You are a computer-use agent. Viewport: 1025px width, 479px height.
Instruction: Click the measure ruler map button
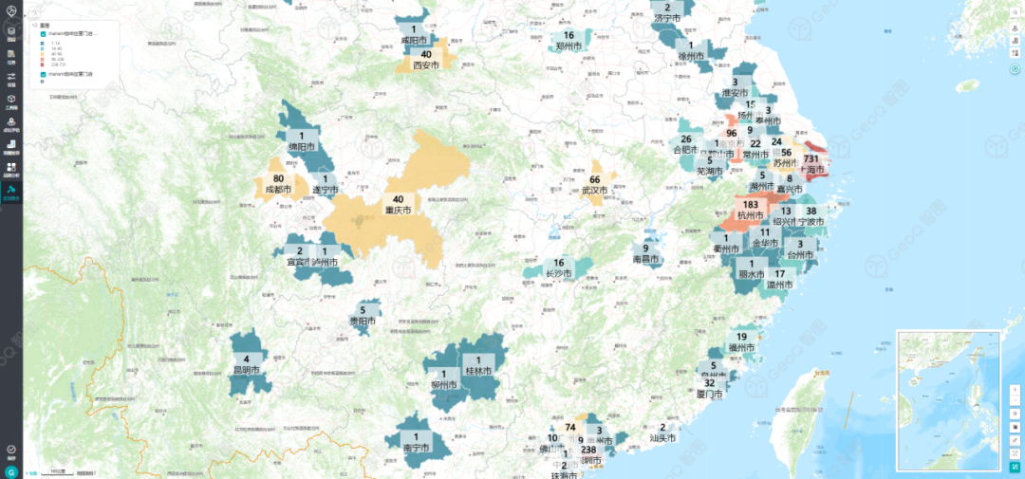1015,440
